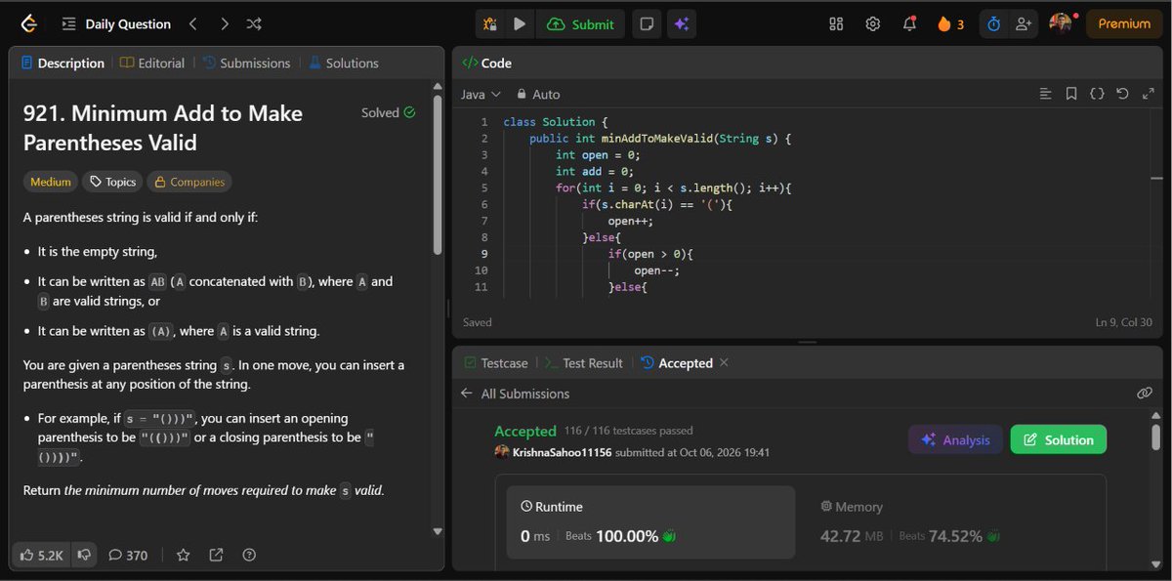1172x581 pixels.
Task: Open the help question mark icon
Action: [249, 555]
